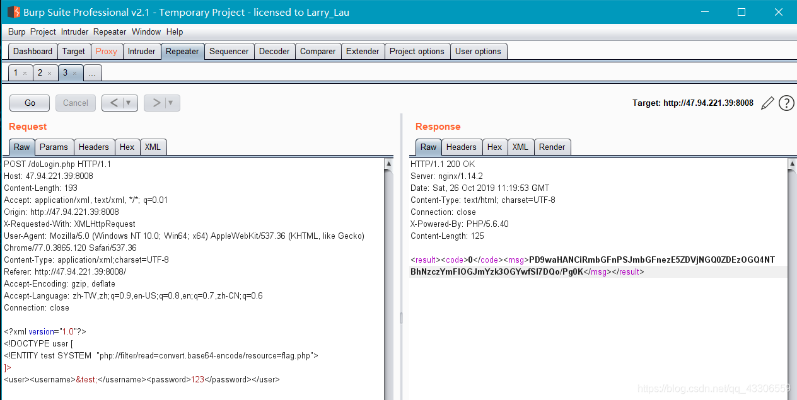Click the 'Date: Sat, 26 Oct 2019 11:19:53 GMT' line
This screenshot has width=797, height=400.
click(x=480, y=188)
